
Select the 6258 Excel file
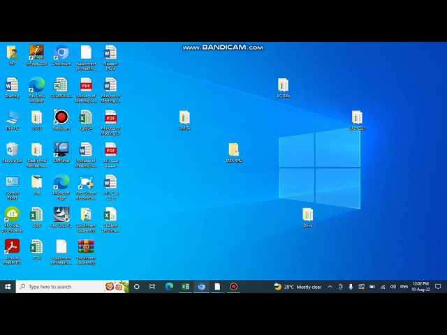pos(36,250)
